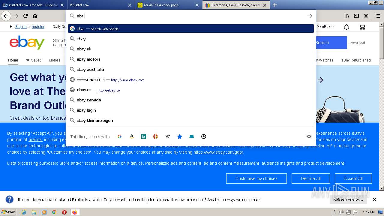The height and width of the screenshot is (216, 384).
Task: Switch to the Virusttal.com tab
Action: click(100, 5)
